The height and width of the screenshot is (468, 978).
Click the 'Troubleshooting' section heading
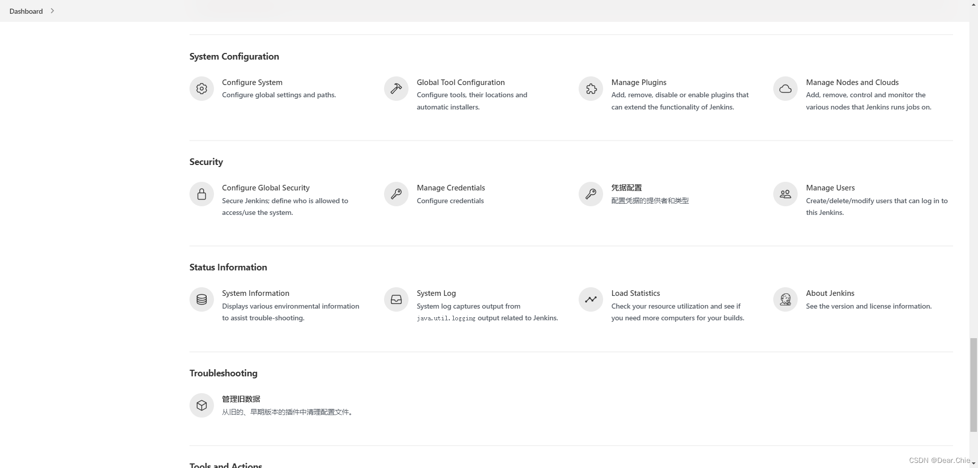pos(224,373)
